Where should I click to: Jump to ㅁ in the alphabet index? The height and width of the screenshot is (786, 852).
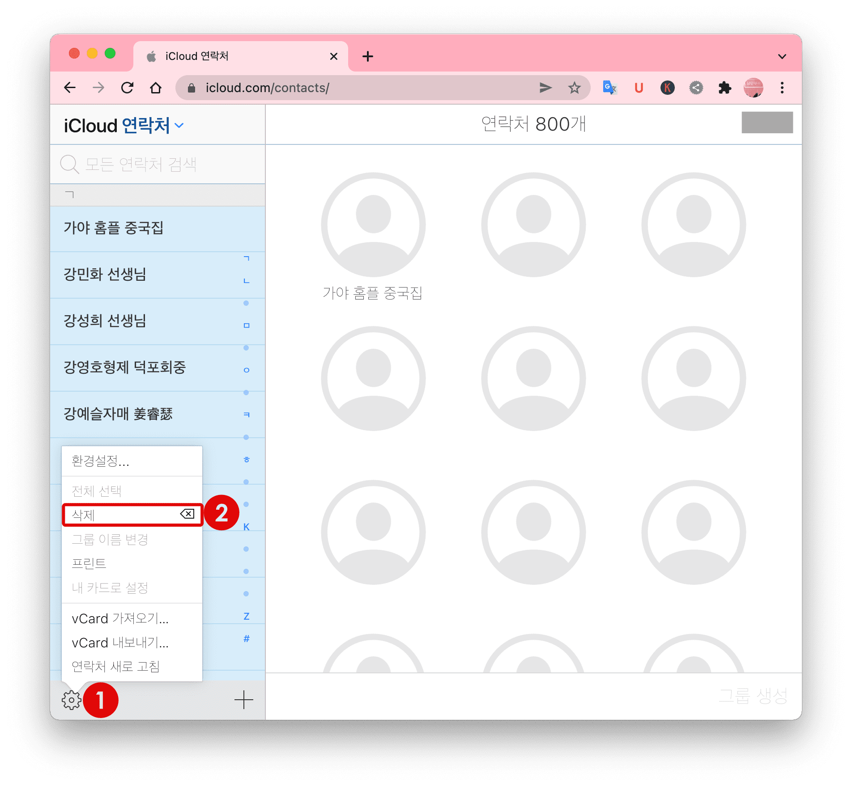[247, 325]
